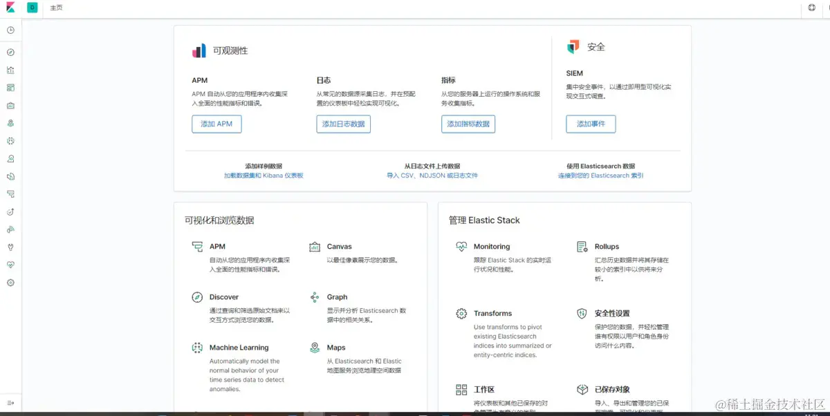Click the 添加 APM button
This screenshot has height=416, width=830.
tap(216, 124)
